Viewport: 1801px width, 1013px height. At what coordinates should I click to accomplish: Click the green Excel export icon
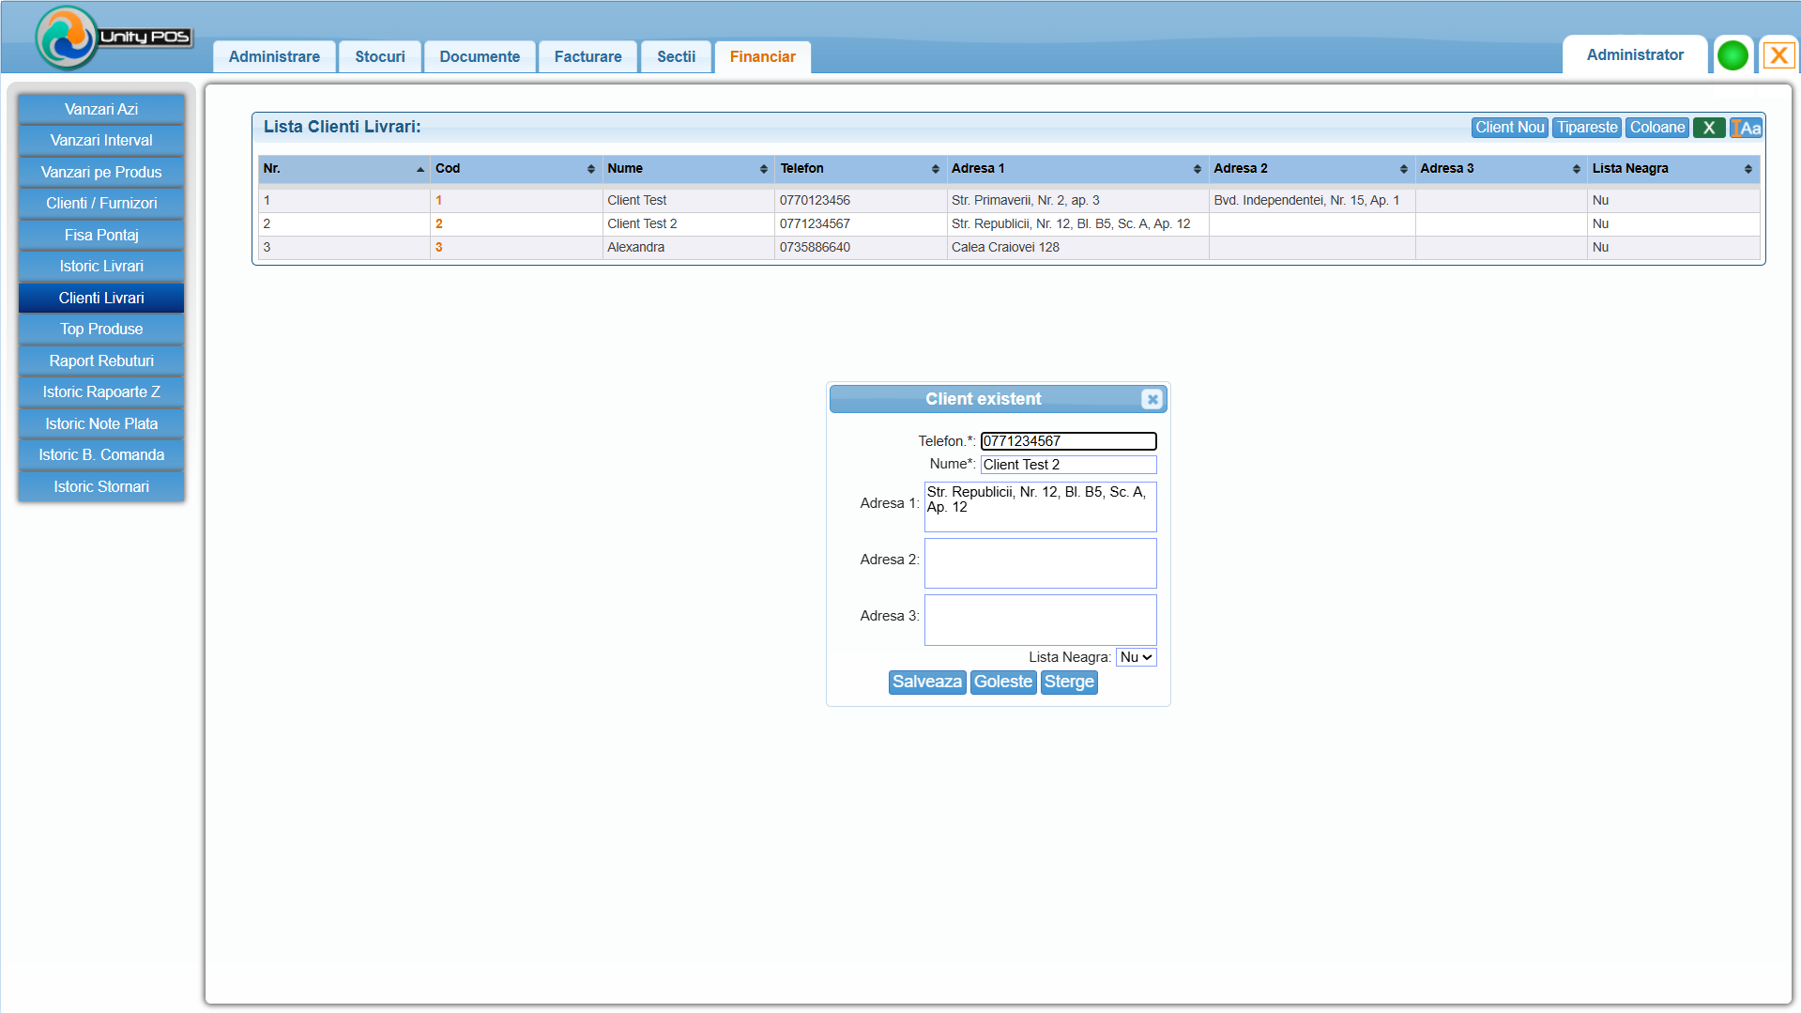point(1708,128)
